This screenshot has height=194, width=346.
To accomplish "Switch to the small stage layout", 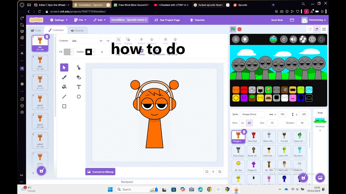I will (310, 29).
